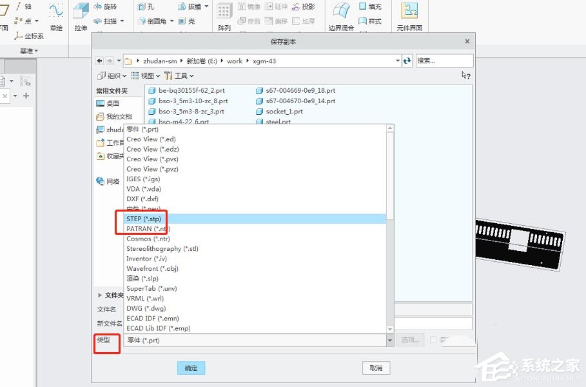Select file bso-3_5m3-8-zc_3.prt

click(x=186, y=112)
